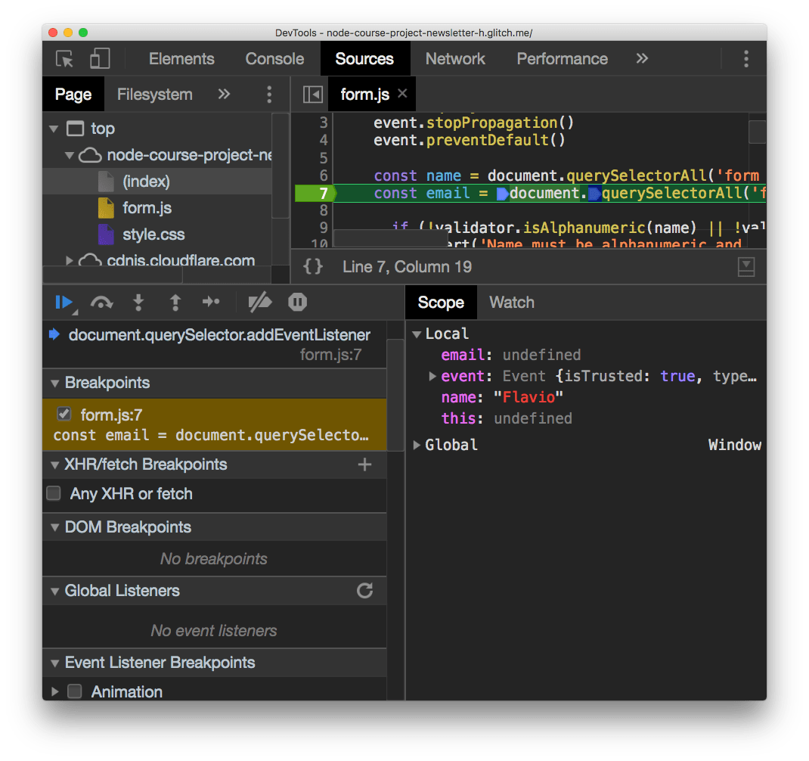Screen dimensions: 809x761
Task: Add a new XHR/fetch breakpoint
Action: (x=364, y=464)
